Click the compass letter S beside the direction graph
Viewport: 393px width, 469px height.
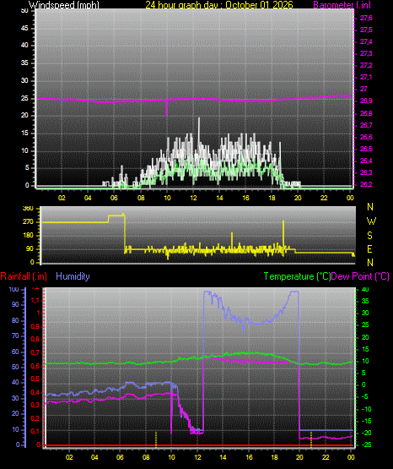pos(369,236)
